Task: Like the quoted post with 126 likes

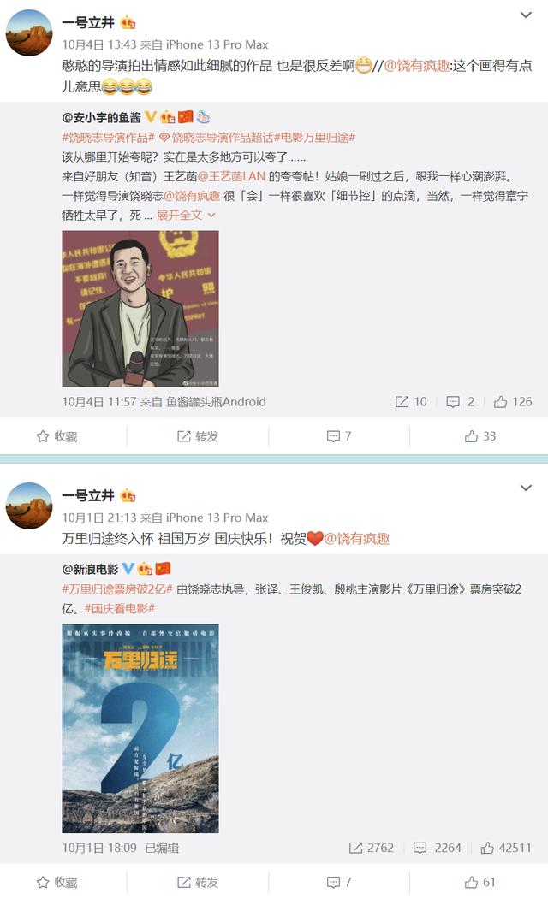Action: click(512, 402)
